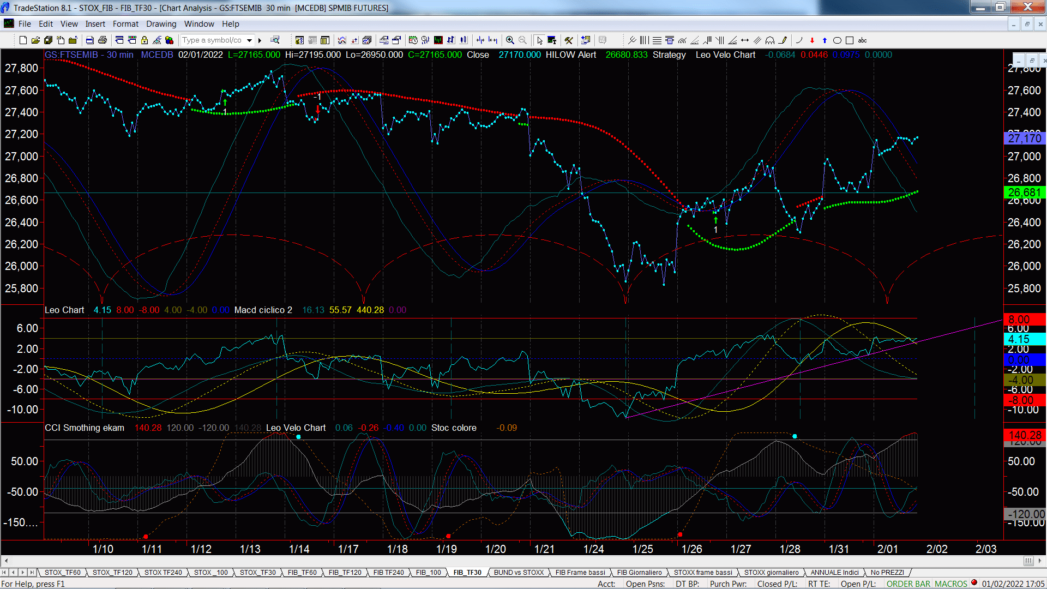Switch to the FIB_TF120 workspace tab
This screenshot has height=589, width=1047.
[345, 573]
